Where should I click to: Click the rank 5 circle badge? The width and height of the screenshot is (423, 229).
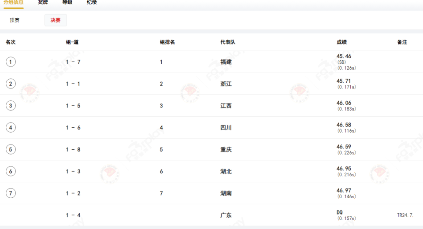point(11,150)
